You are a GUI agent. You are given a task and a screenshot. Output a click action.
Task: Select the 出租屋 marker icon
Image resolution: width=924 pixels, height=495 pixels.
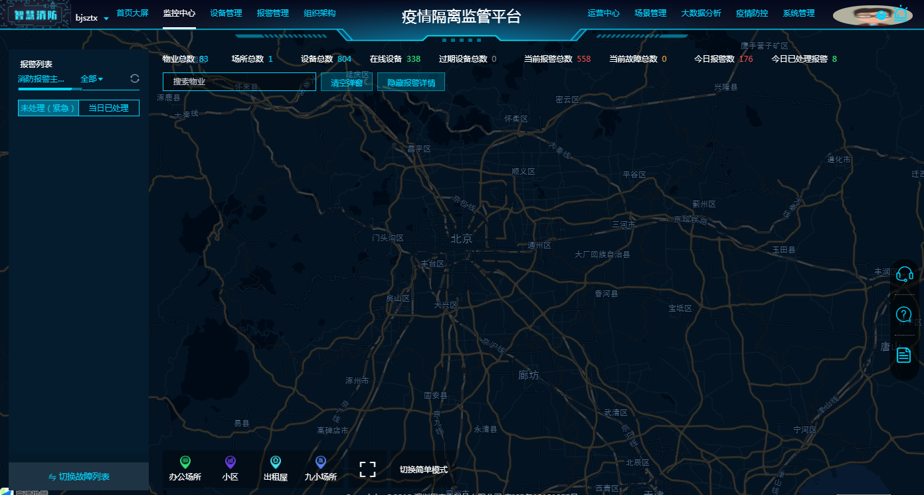tap(276, 462)
